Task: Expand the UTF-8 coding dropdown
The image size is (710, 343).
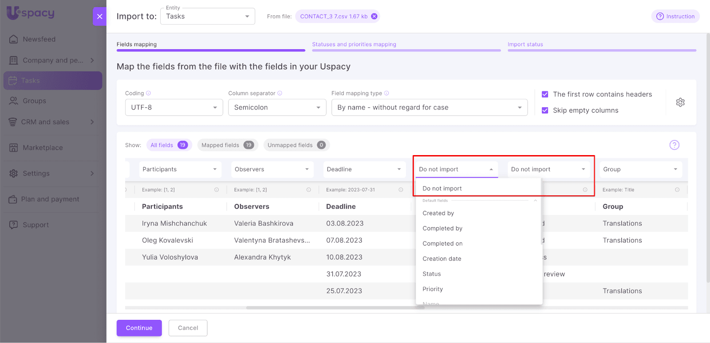Action: 174,107
